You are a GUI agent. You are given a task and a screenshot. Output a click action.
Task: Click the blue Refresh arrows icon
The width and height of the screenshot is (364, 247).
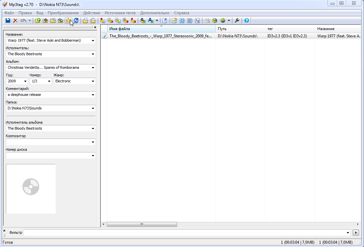point(76,21)
